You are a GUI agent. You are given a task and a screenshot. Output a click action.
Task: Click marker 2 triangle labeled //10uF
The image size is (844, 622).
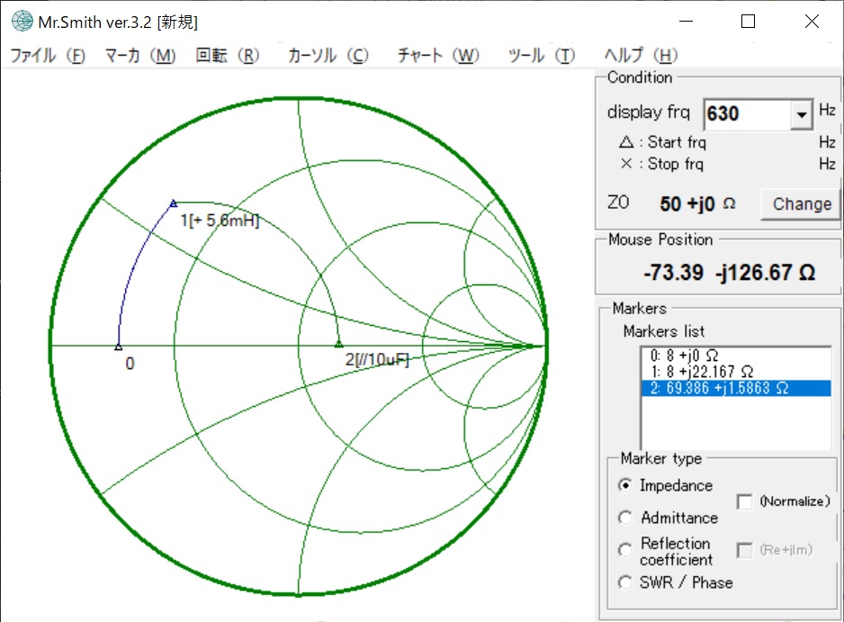point(338,344)
